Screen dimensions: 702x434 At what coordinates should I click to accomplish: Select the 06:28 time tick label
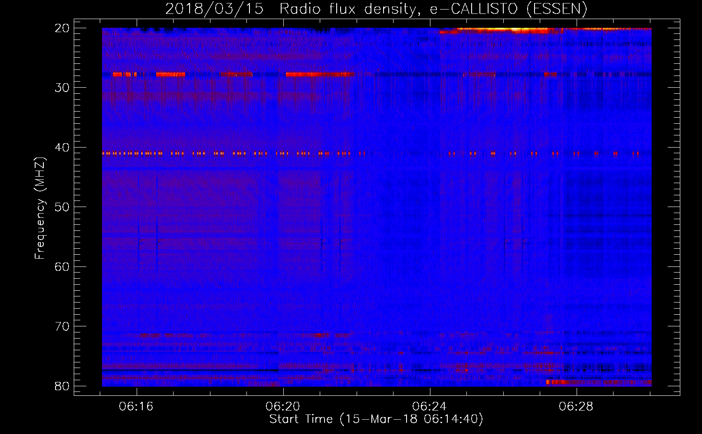pos(576,407)
